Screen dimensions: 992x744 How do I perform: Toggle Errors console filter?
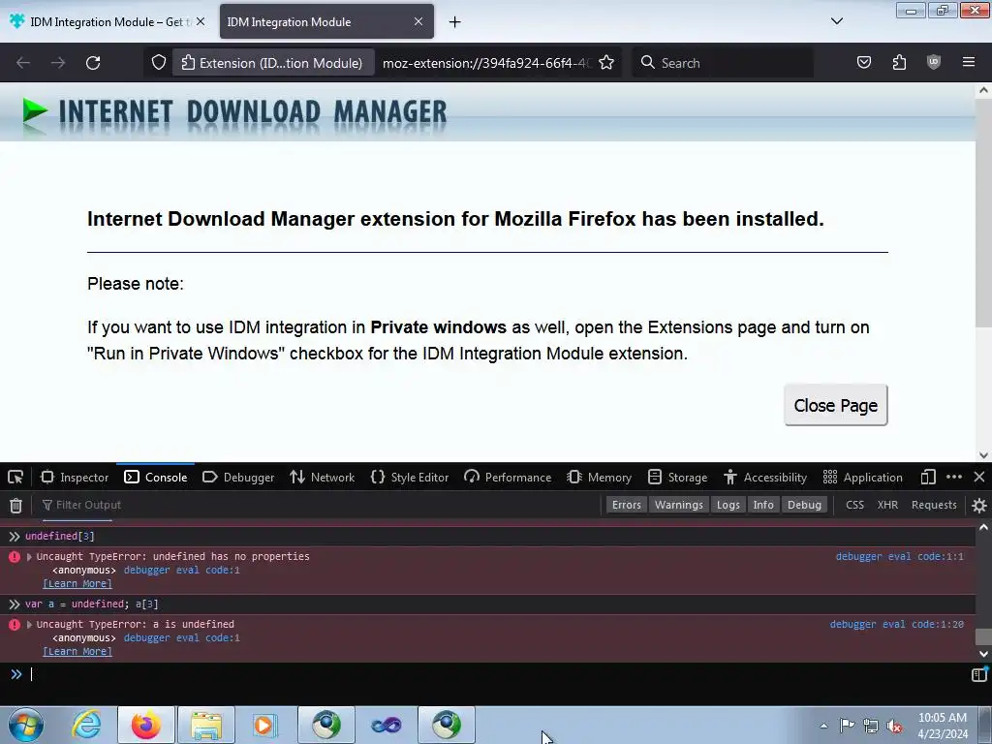coord(627,505)
